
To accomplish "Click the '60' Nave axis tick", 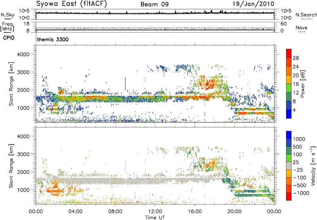I will pyautogui.click(x=283, y=24).
